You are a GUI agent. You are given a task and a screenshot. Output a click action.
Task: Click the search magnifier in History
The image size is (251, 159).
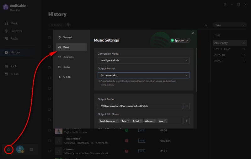click(x=206, y=25)
